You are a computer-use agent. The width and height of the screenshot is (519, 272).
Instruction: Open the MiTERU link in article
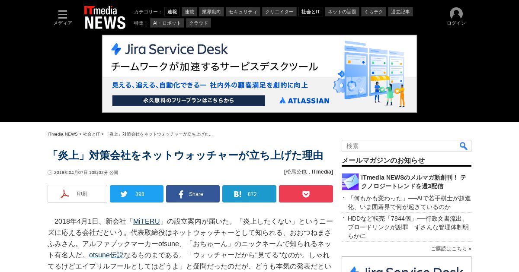coord(147,221)
